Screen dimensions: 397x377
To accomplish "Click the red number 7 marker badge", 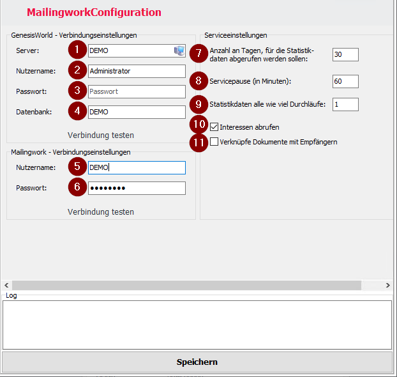I will coord(200,54).
